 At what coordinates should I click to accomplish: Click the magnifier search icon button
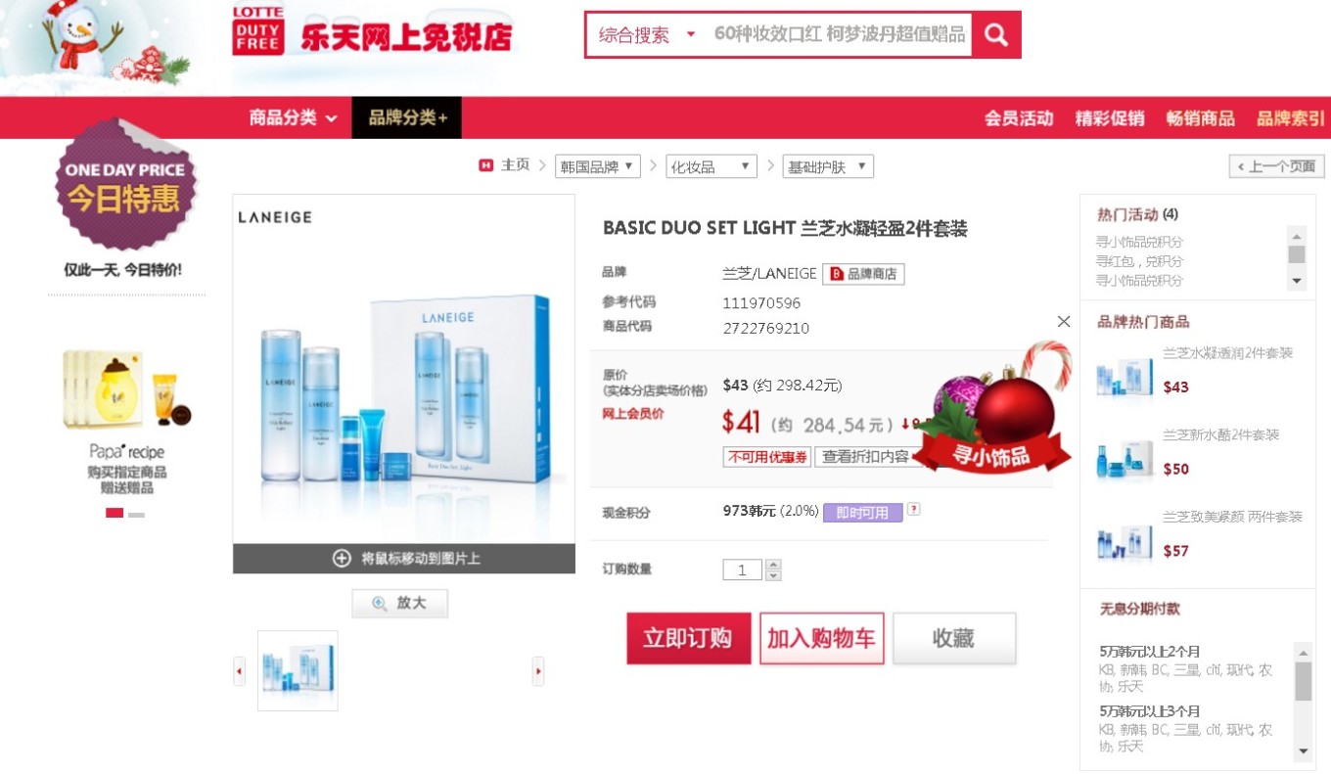pos(996,35)
